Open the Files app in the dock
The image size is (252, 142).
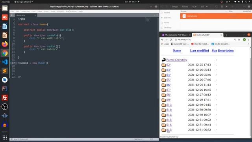coord(5,8)
